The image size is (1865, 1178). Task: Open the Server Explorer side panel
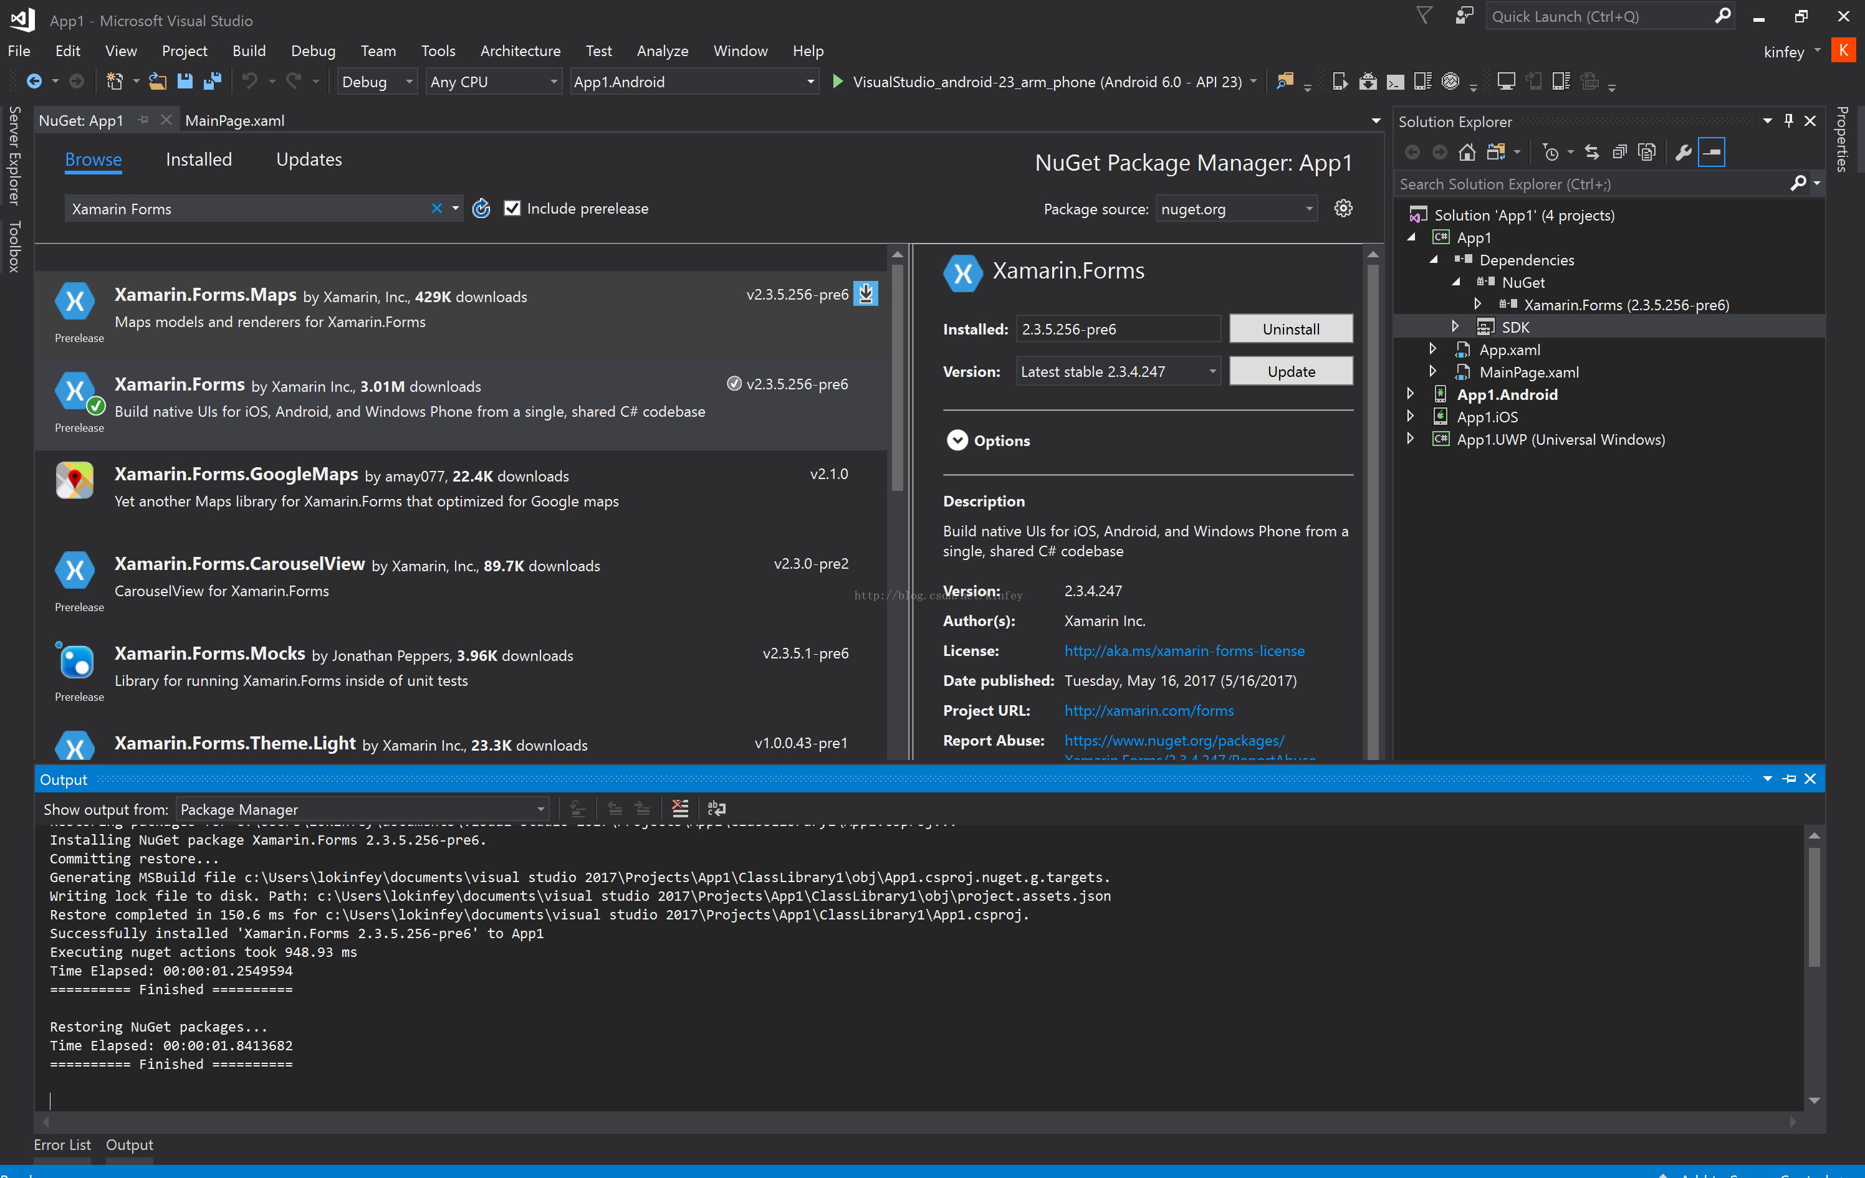(13, 156)
